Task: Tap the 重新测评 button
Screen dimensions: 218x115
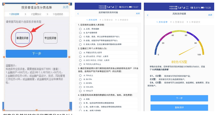Action: (x=179, y=107)
